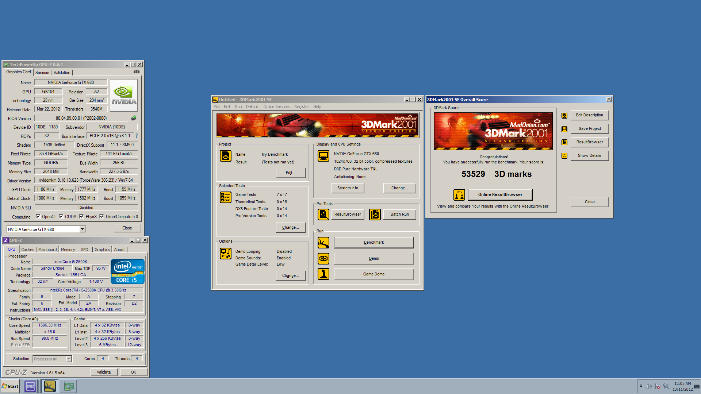This screenshot has width=701, height=394.
Task: Click Change in Selected Tests section
Action: (290, 228)
